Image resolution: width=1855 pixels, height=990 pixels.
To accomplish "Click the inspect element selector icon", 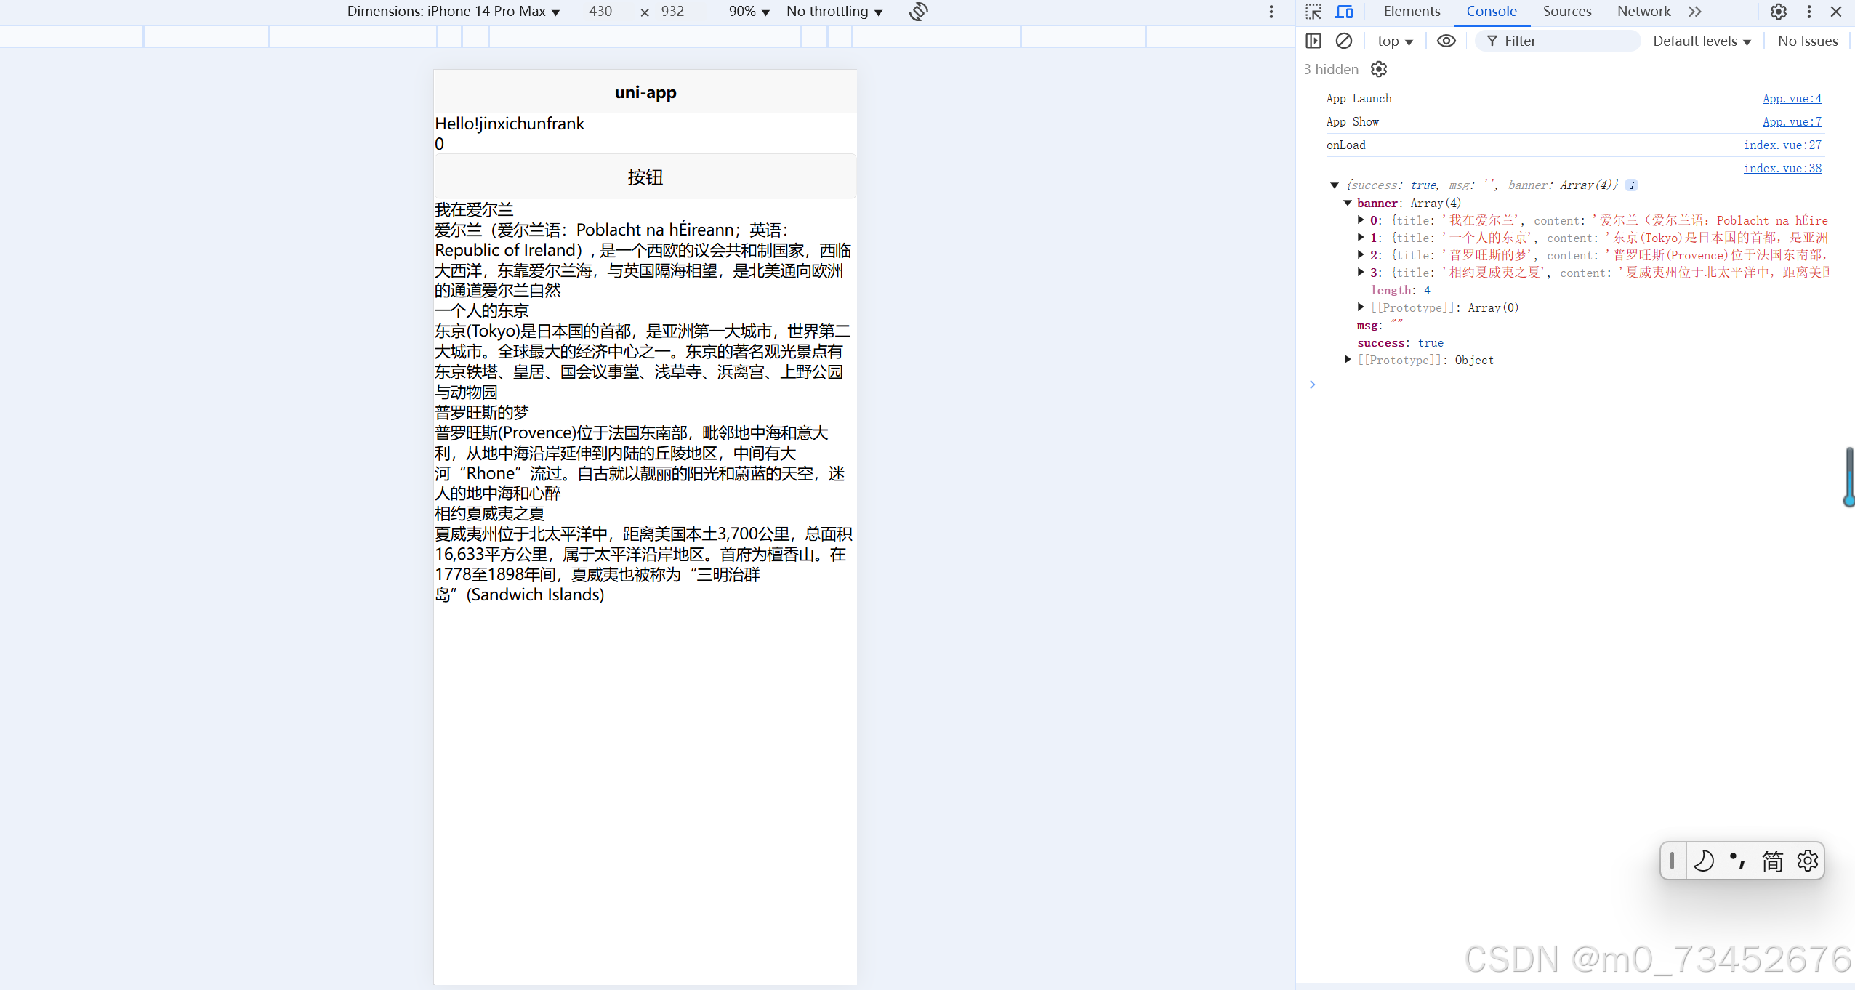I will [1313, 12].
